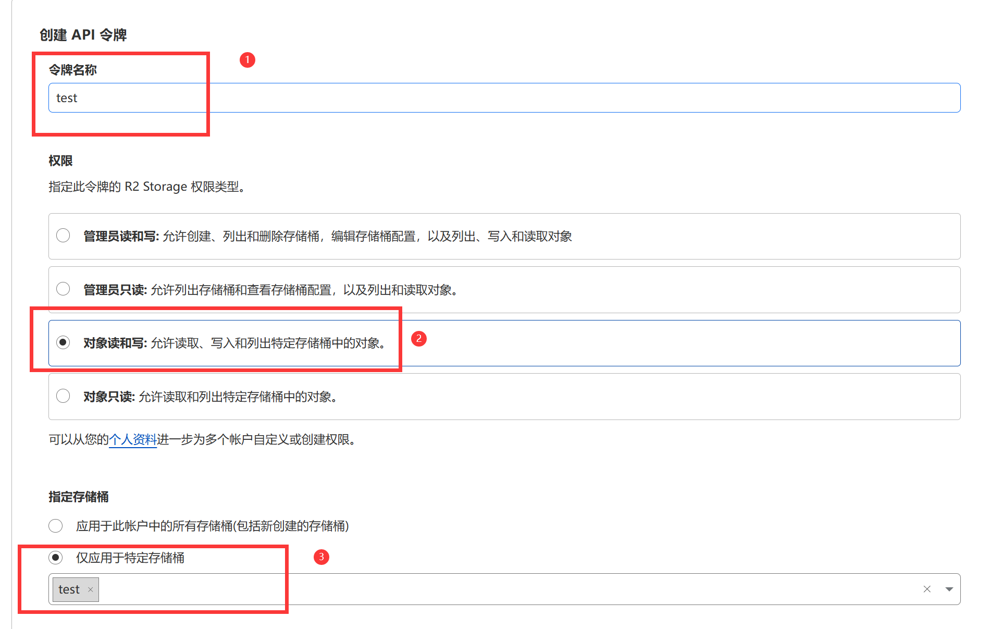
Task: Click the 创建 API 令牌 page heading
Action: pyautogui.click(x=83, y=35)
